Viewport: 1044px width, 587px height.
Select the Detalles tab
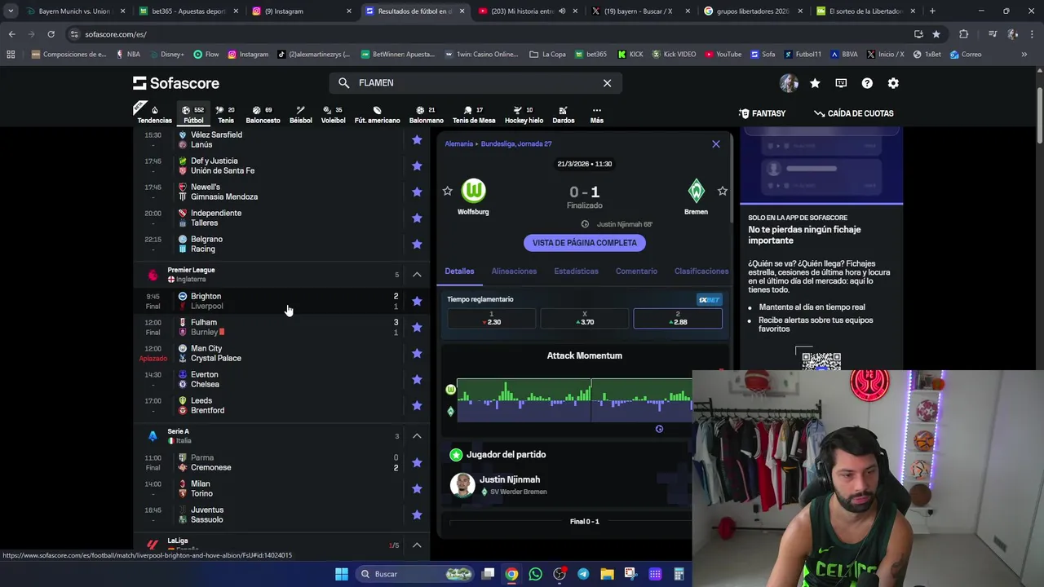pos(459,271)
